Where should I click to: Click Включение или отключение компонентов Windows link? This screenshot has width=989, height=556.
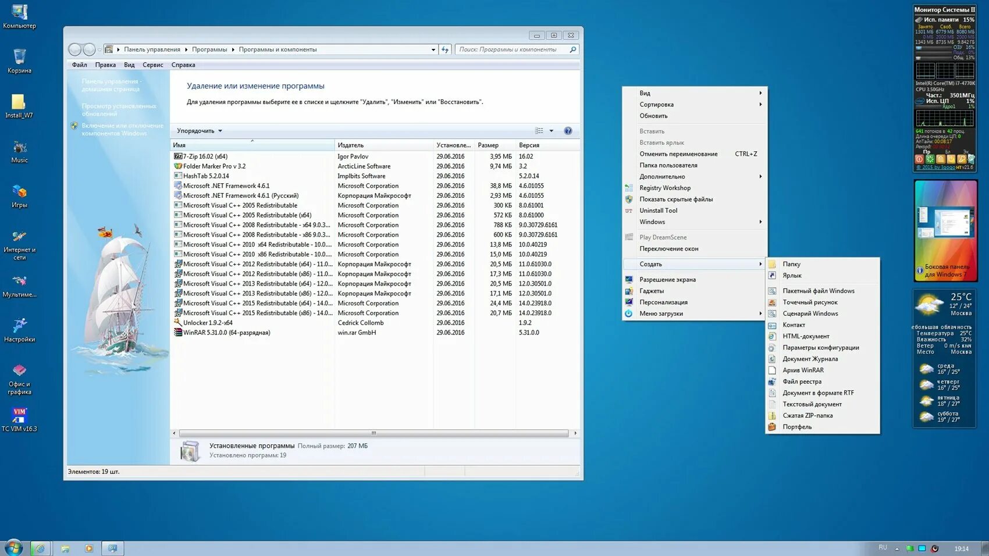(123, 130)
